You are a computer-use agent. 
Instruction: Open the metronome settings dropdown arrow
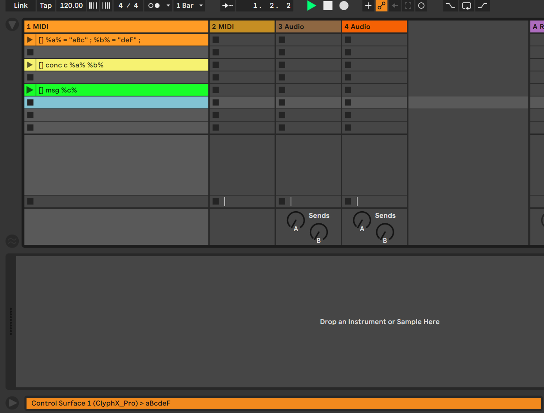tap(168, 5)
